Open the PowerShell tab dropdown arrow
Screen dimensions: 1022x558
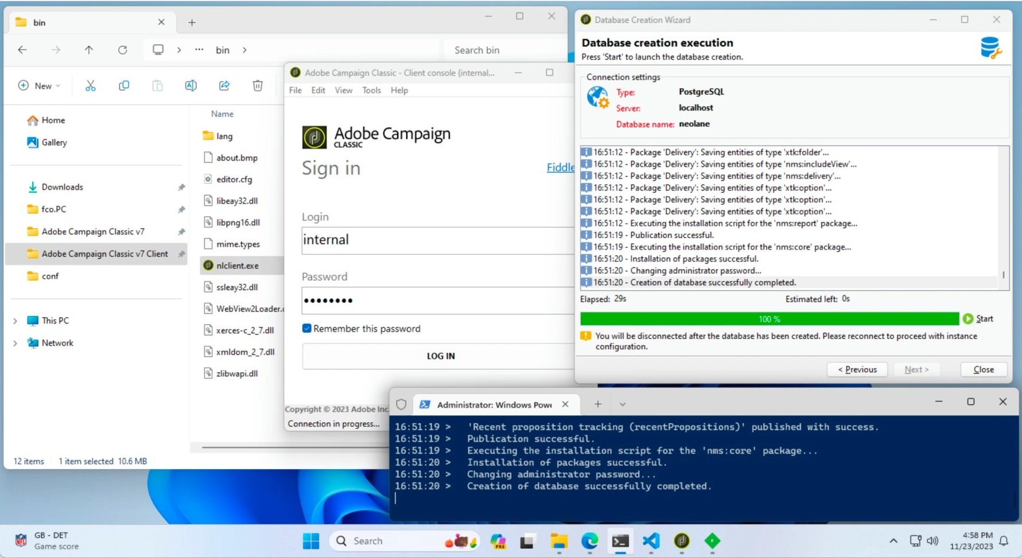tap(622, 404)
